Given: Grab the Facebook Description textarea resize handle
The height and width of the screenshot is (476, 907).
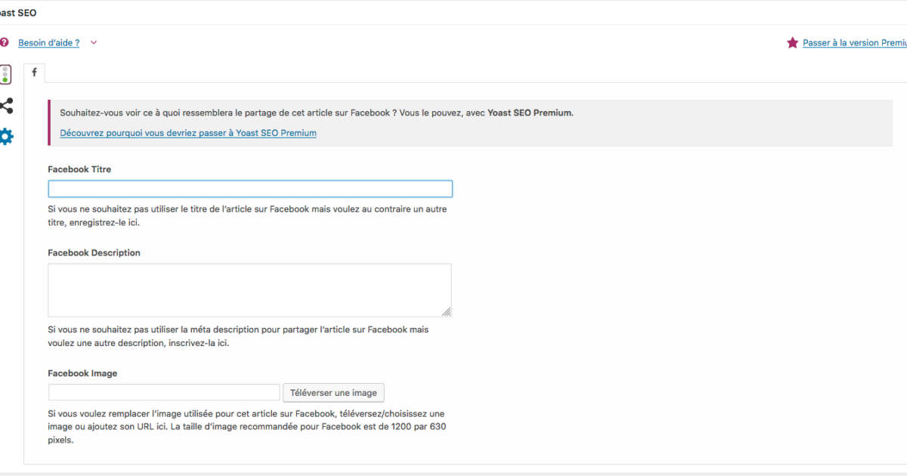Looking at the screenshot, I should tap(447, 311).
